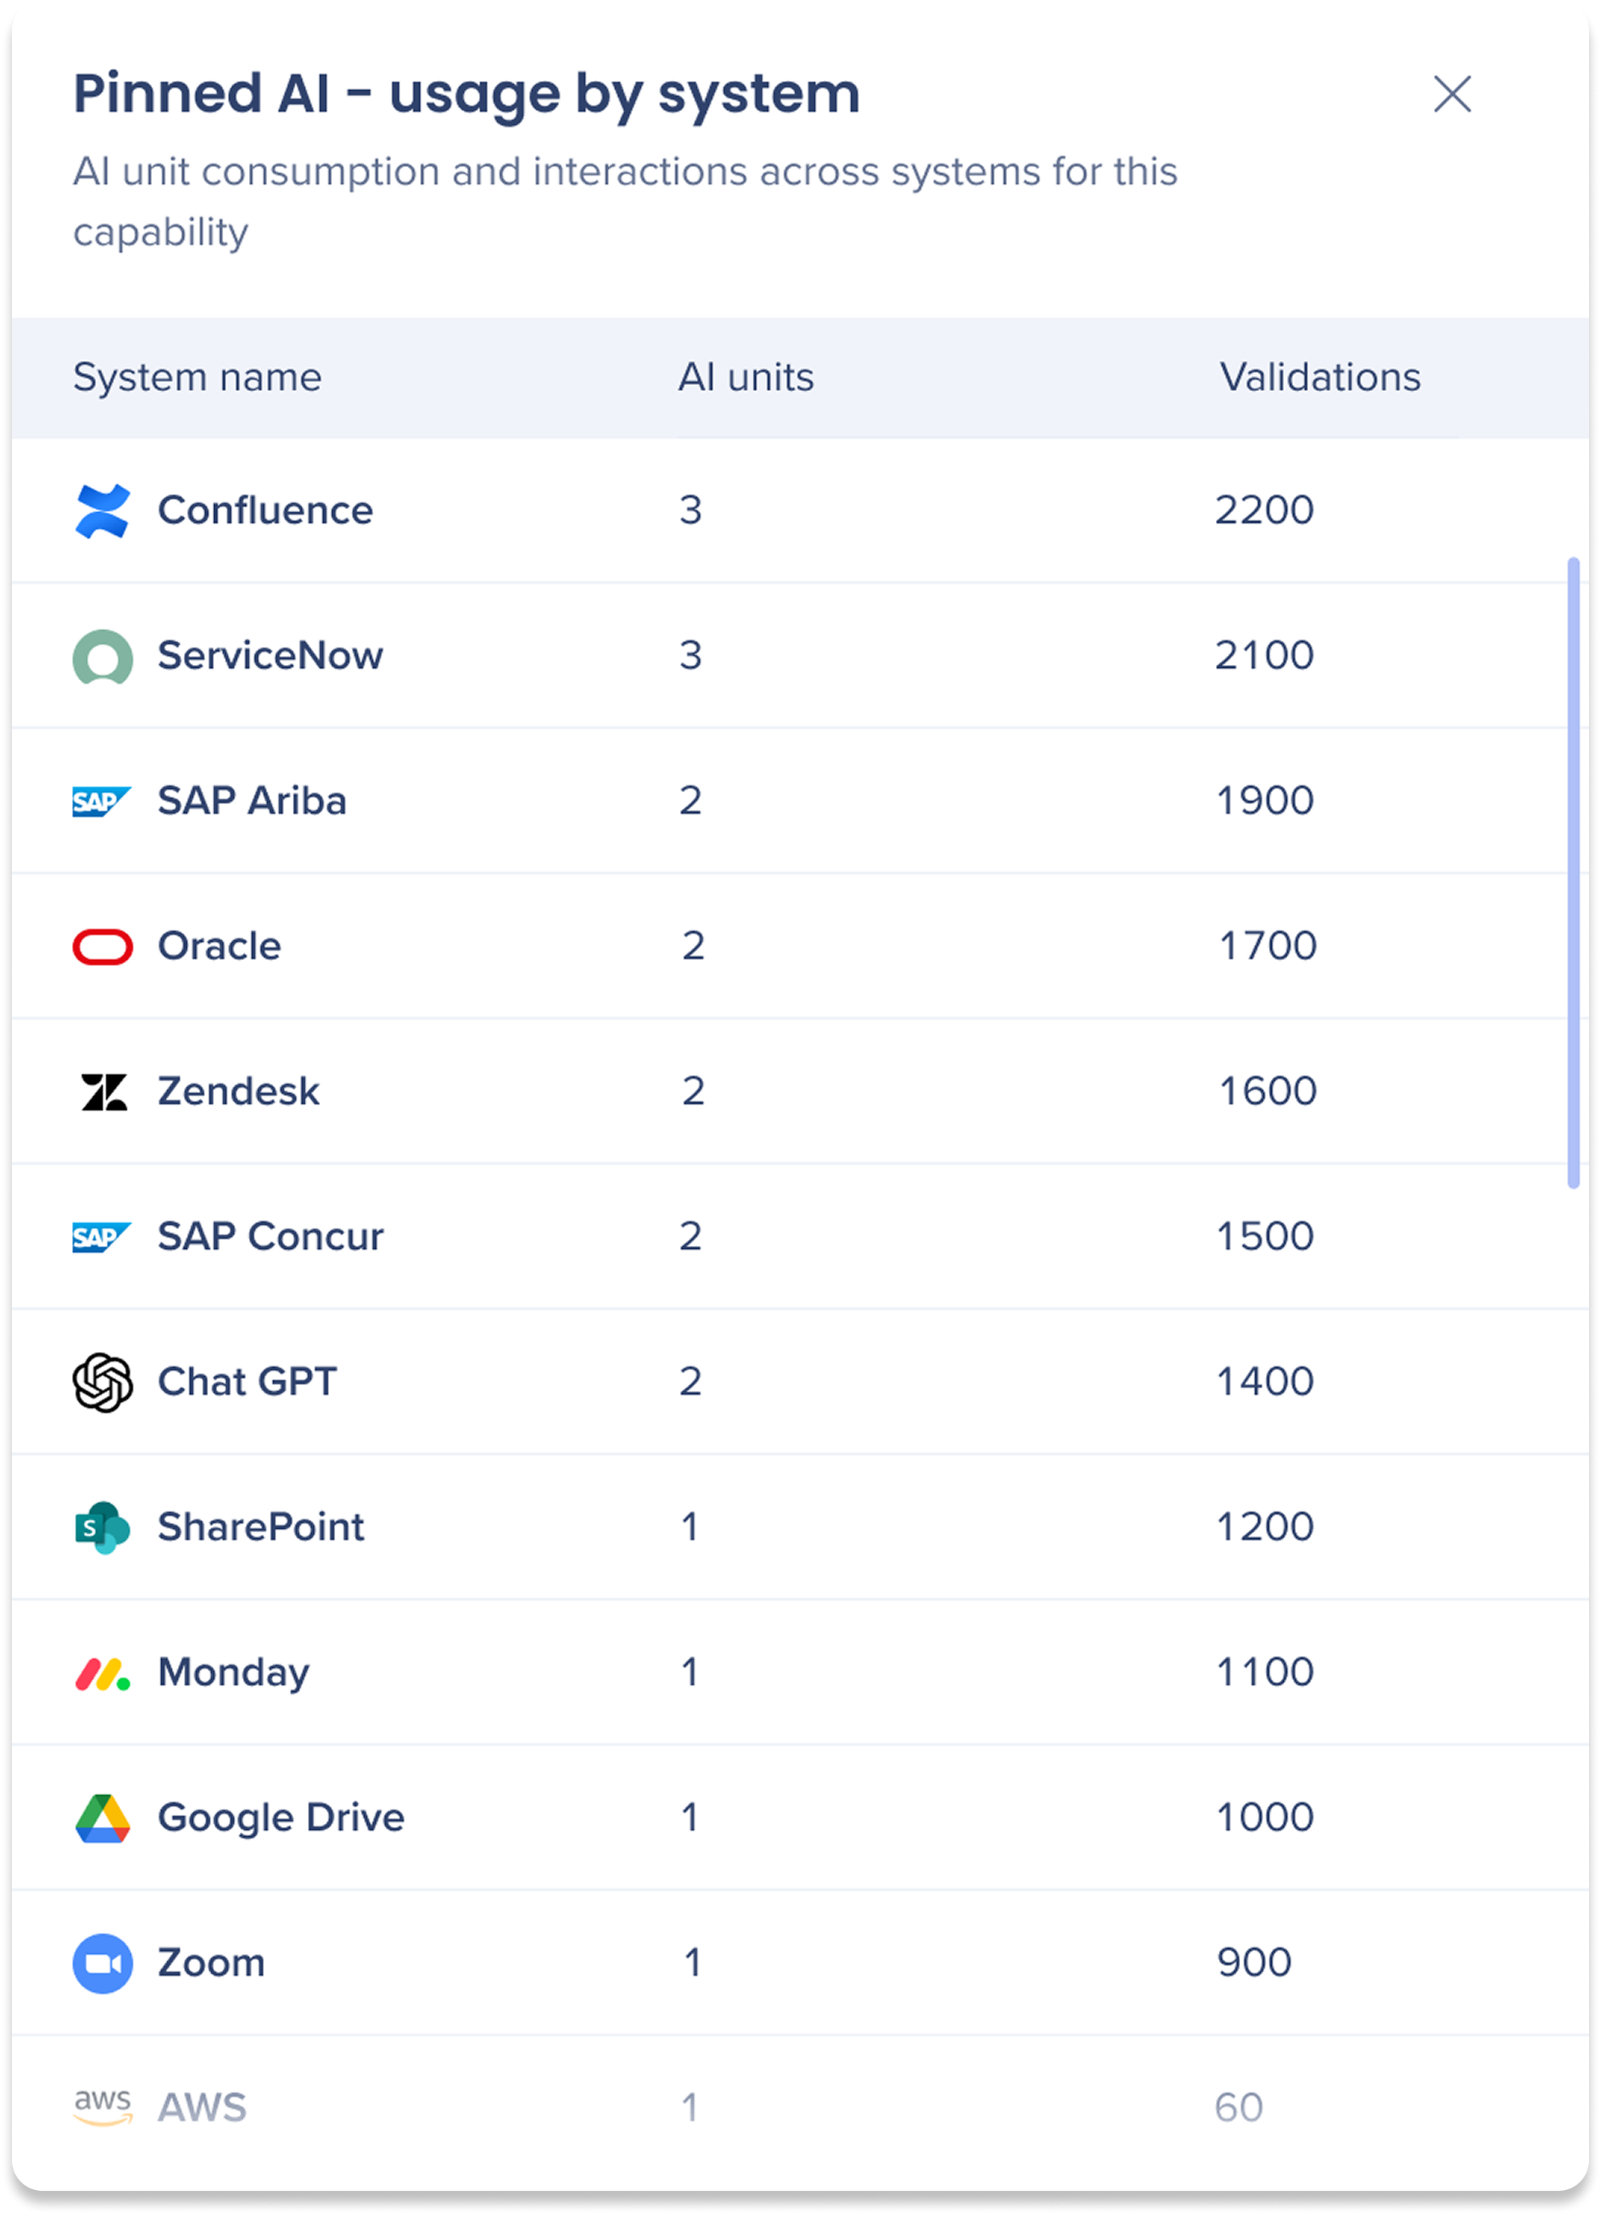
Task: Select the SAP Ariba system name
Action: [252, 801]
